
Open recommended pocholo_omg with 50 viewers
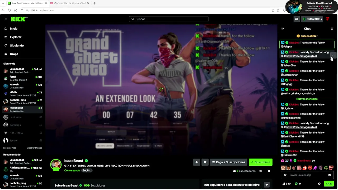pyautogui.click(x=23, y=185)
